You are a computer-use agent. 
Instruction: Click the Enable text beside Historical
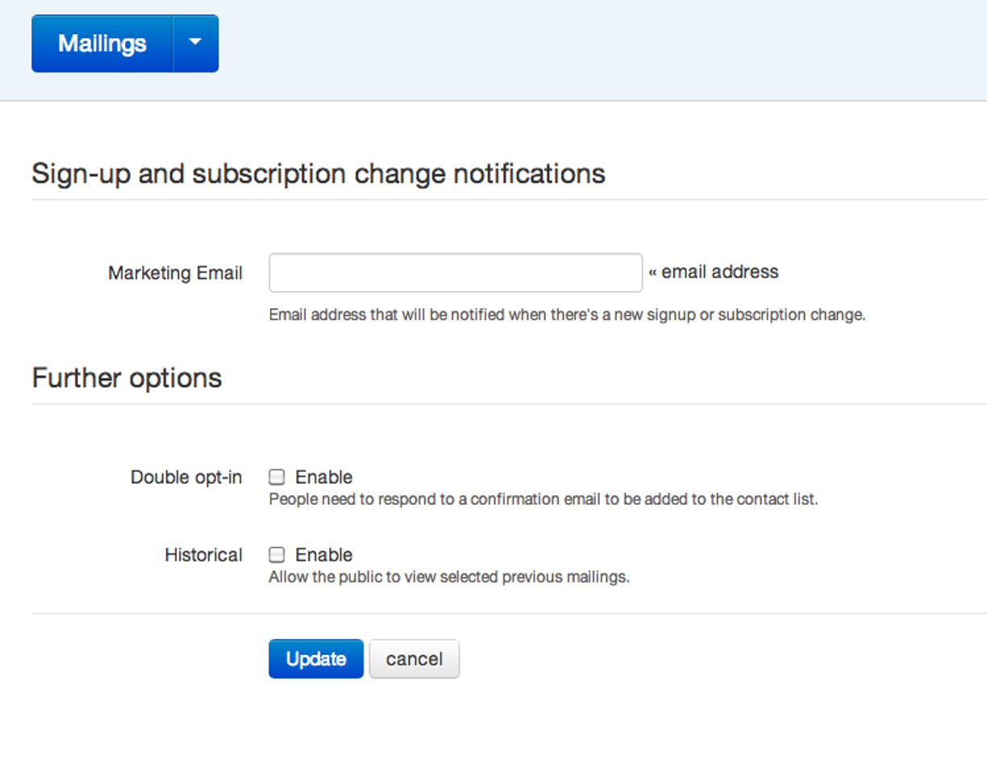click(x=323, y=555)
